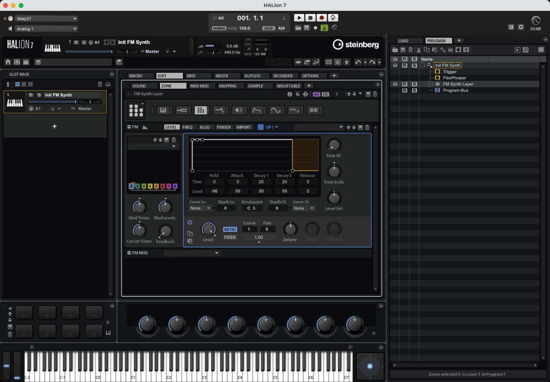Expand the FM Synth Layer tree node
This screenshot has width=550, height=382.
[430, 84]
